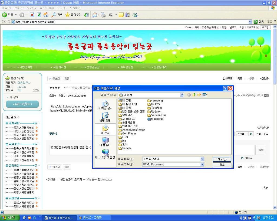Create a new folder in the save dialog
Screen dimensions: 277x221
(x=199, y=95)
